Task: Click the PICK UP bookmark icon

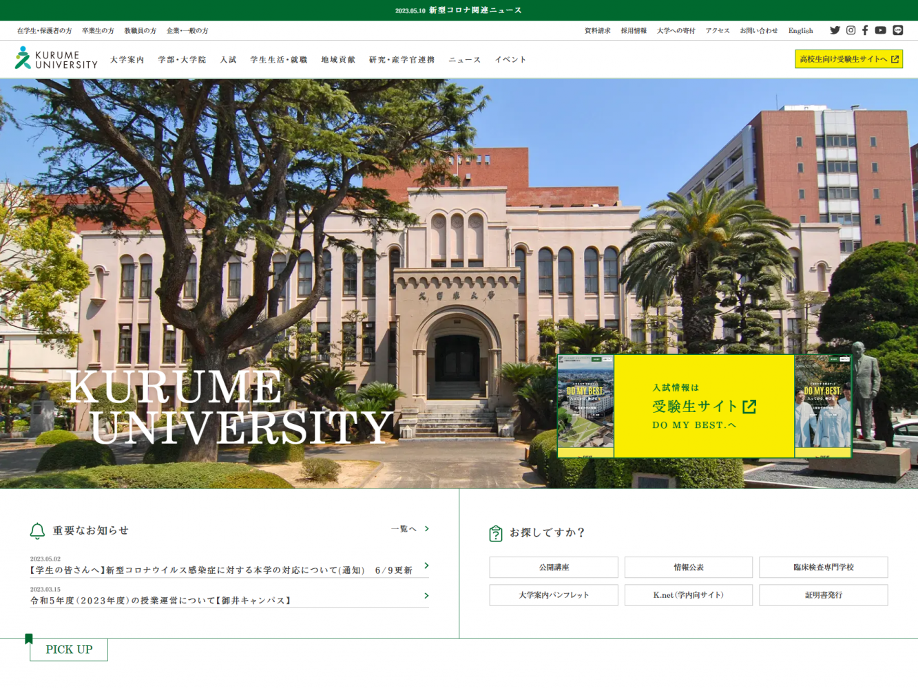Action: [x=29, y=639]
